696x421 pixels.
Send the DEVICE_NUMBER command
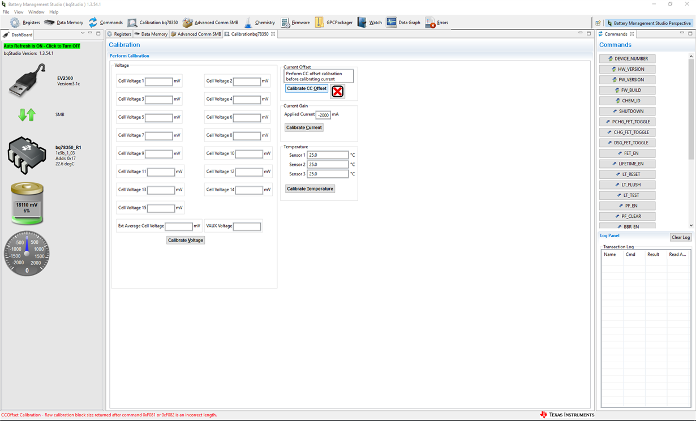point(628,59)
